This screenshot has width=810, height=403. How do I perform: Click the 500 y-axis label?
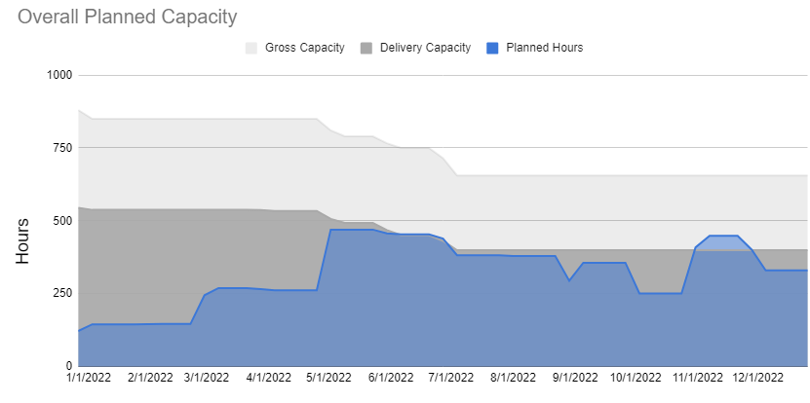tap(61, 221)
